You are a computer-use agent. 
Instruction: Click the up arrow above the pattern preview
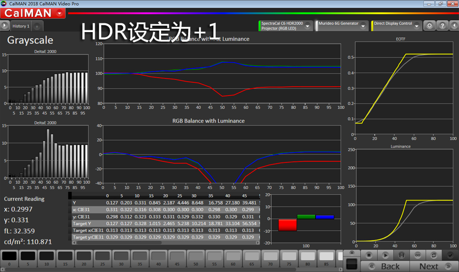[x=352, y=252]
